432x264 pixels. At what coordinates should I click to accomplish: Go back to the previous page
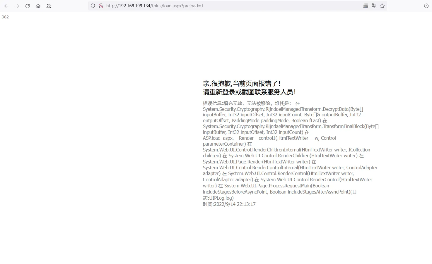point(6,6)
